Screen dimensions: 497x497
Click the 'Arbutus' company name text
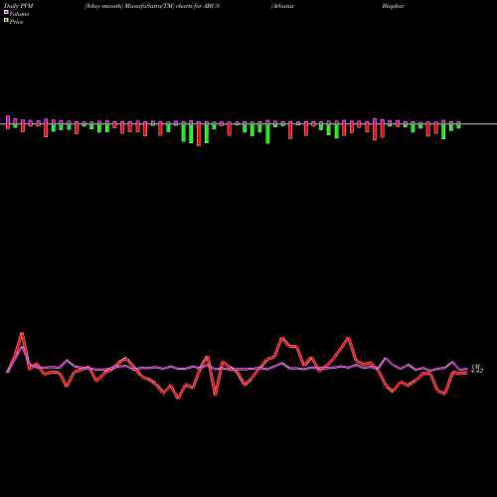tap(282, 6)
